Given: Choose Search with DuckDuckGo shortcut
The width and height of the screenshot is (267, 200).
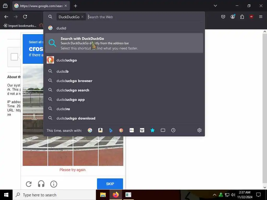Looking at the screenshot, I should (124, 43).
